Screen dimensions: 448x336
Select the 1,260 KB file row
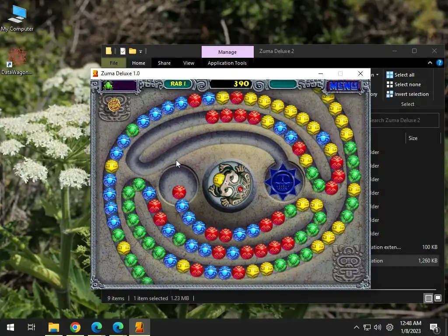click(x=405, y=261)
